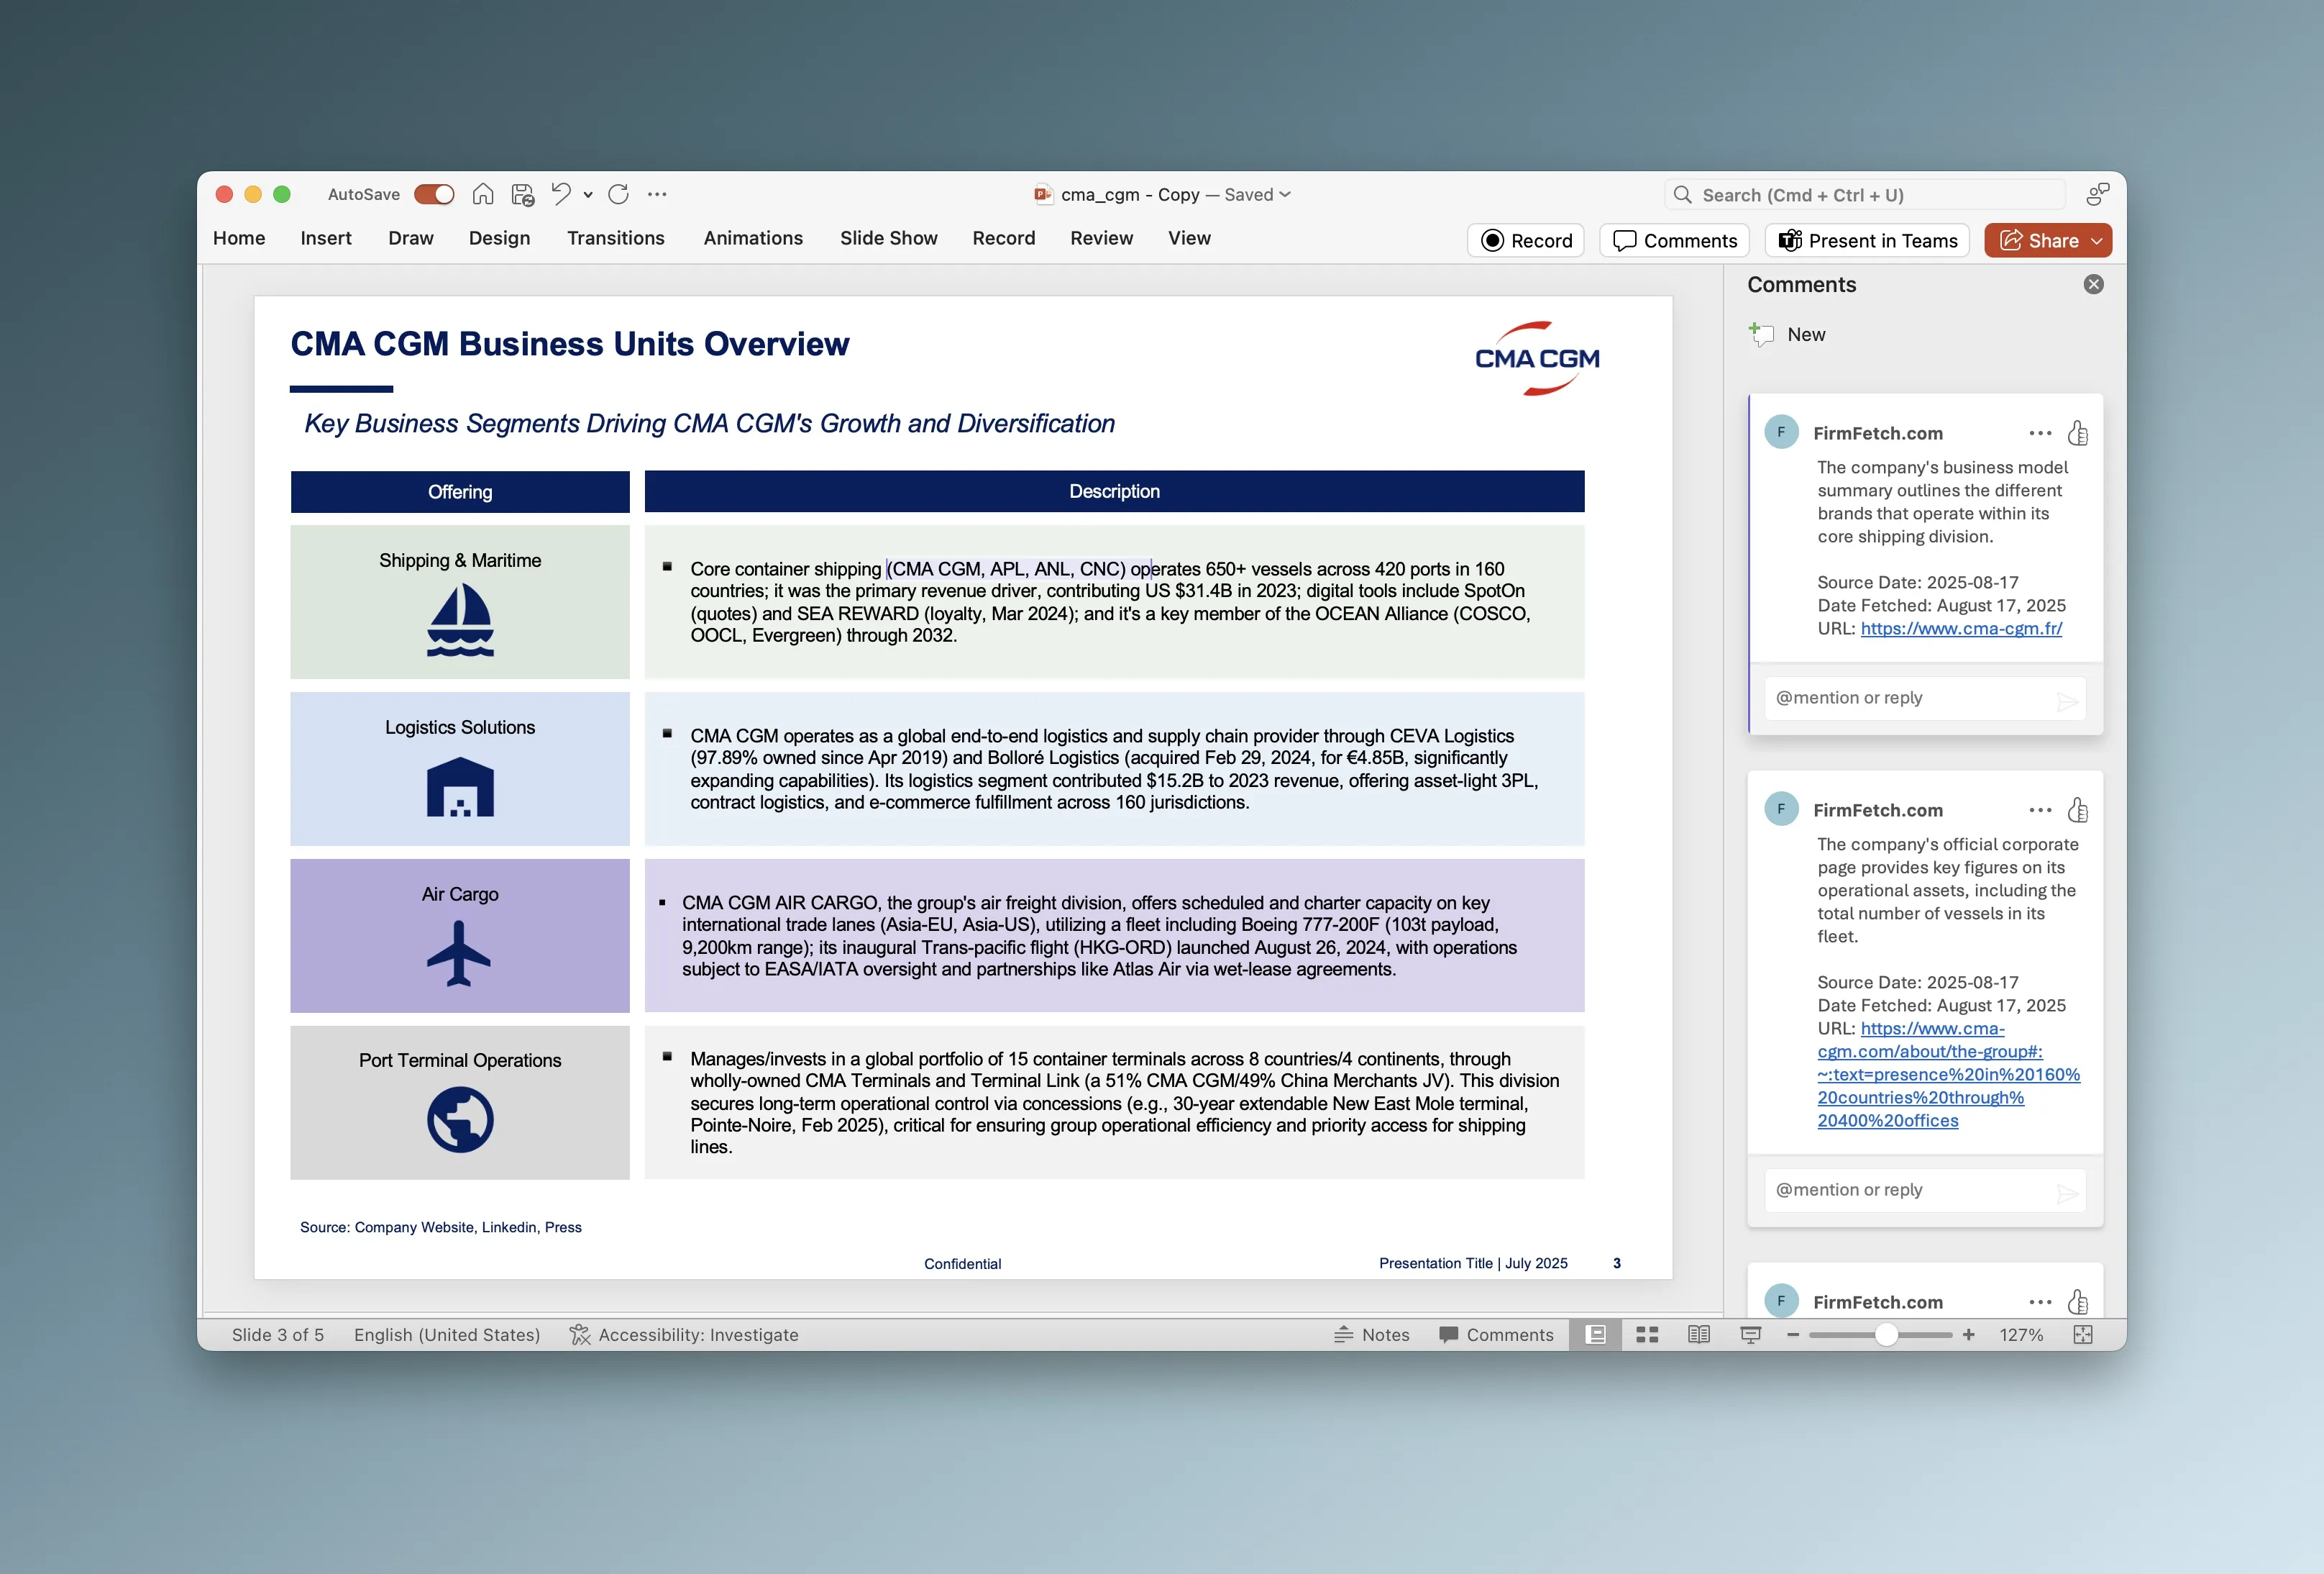Click the zoom out minus button

pyautogui.click(x=1793, y=1335)
